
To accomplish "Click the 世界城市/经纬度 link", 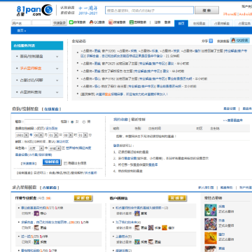I will pos(78,148).
